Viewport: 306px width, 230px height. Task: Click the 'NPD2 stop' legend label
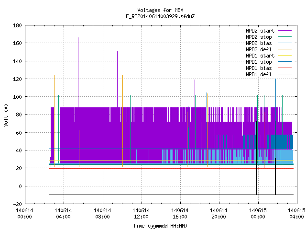tap(259, 37)
